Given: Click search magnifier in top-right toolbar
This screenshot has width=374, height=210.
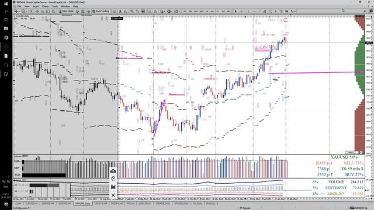Looking at the screenshot, I should (365, 11).
